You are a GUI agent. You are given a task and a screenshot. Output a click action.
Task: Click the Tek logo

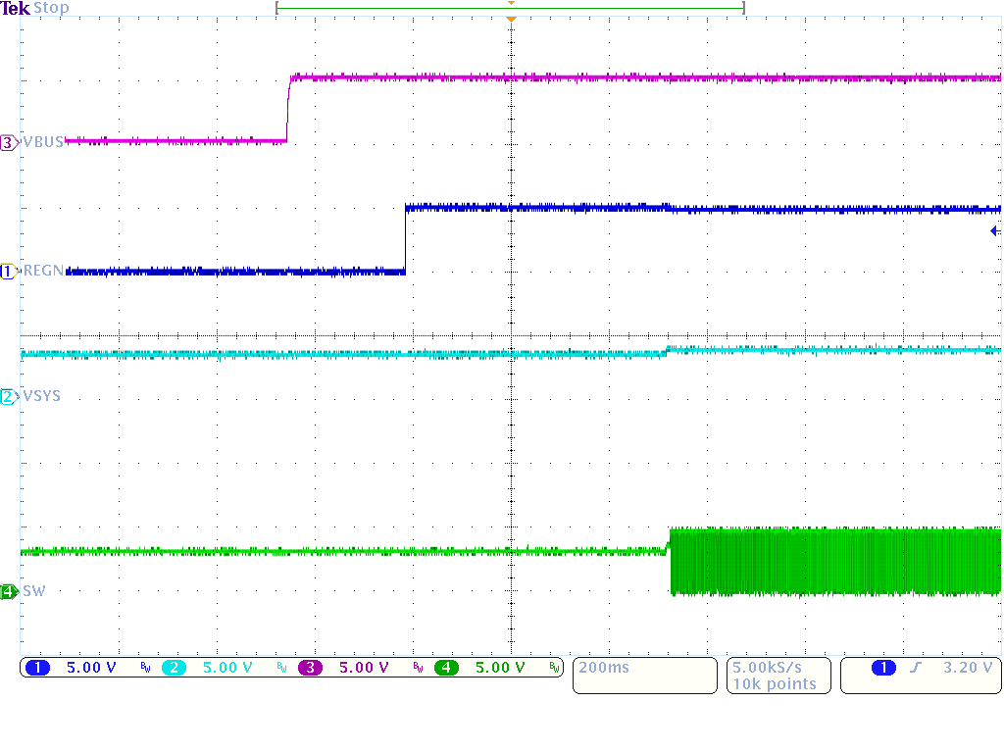[15, 7]
